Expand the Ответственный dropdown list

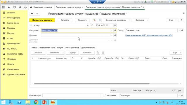click(x=179, y=95)
